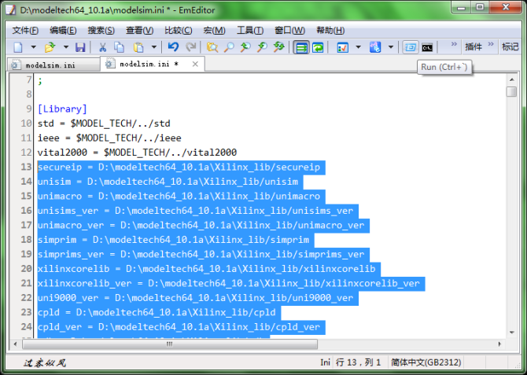Open the 窗口(W) menu
The image size is (527, 375).
click(x=289, y=31)
